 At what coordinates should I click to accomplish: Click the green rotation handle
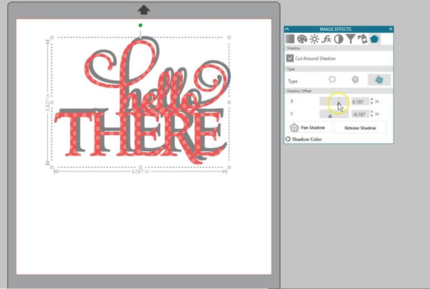pyautogui.click(x=140, y=25)
